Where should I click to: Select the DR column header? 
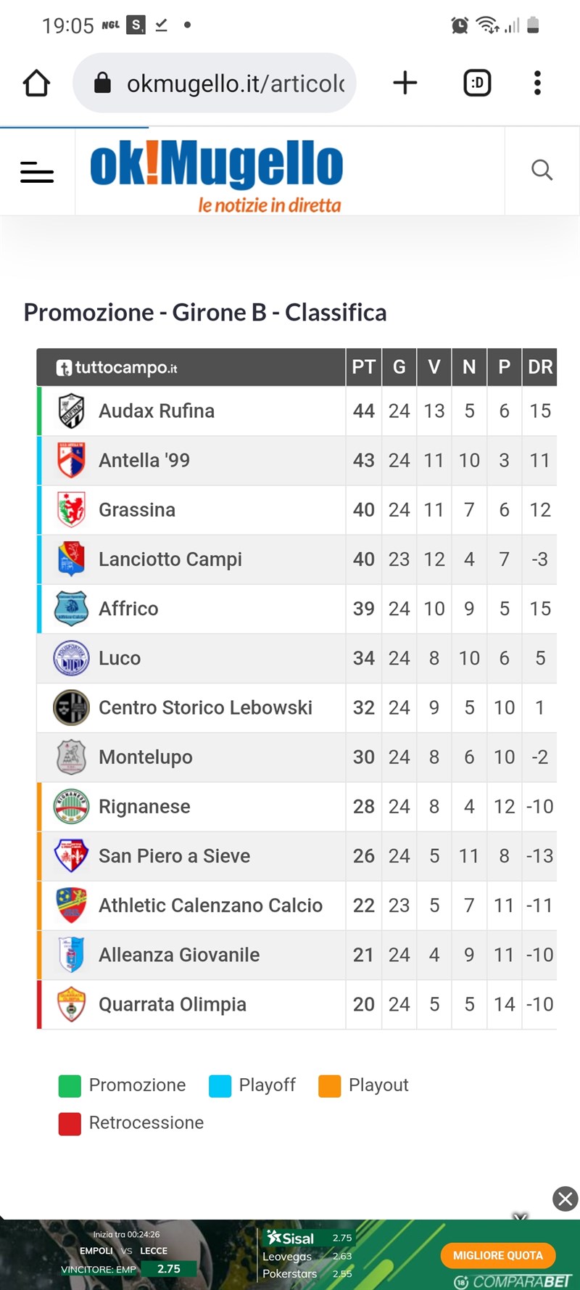(539, 367)
